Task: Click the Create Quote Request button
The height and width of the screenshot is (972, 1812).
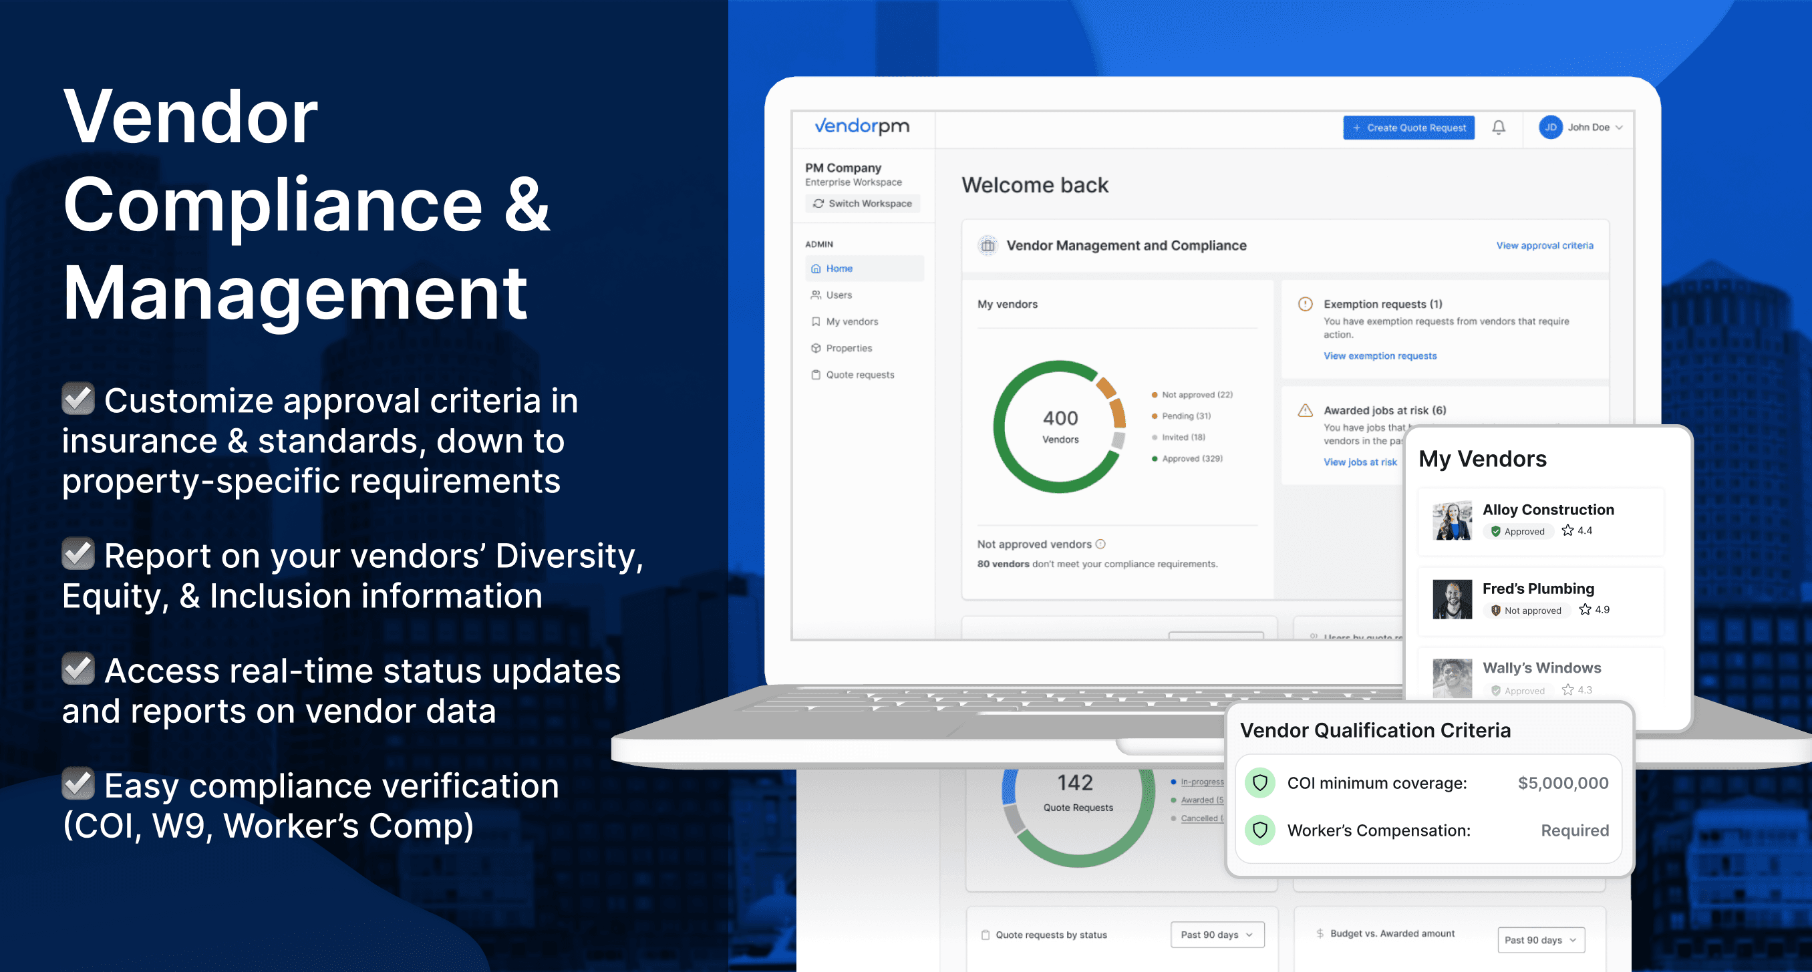Action: [x=1408, y=128]
